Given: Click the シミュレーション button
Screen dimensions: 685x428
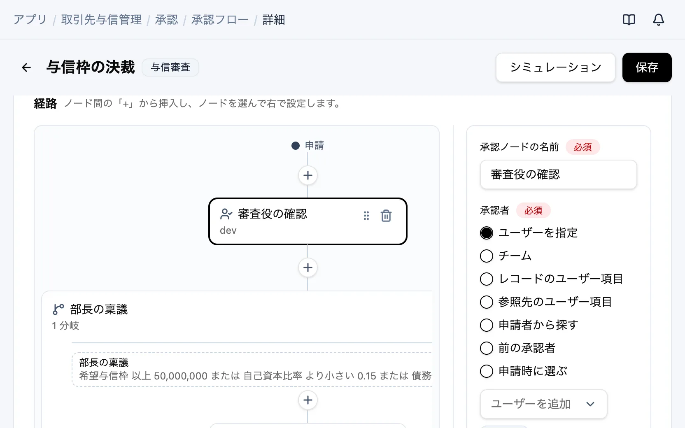Looking at the screenshot, I should (556, 67).
